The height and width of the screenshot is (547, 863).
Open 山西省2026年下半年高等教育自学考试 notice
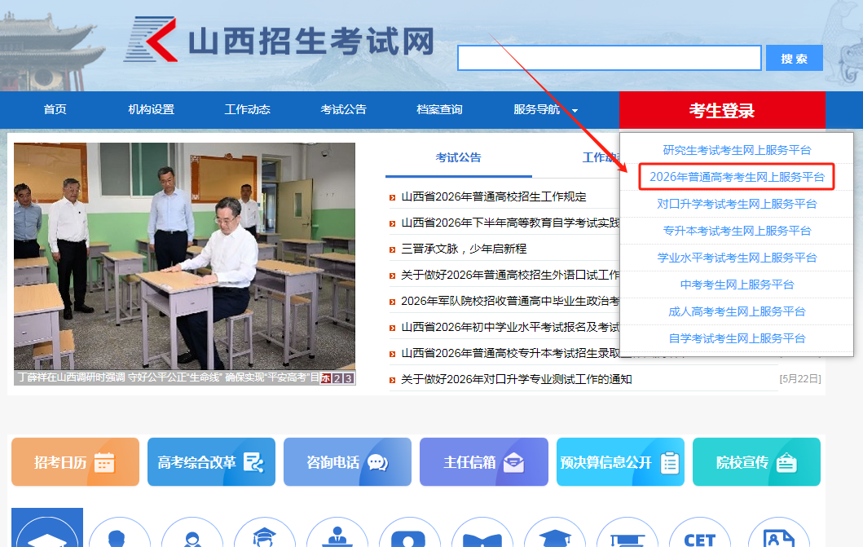pyautogui.click(x=510, y=223)
